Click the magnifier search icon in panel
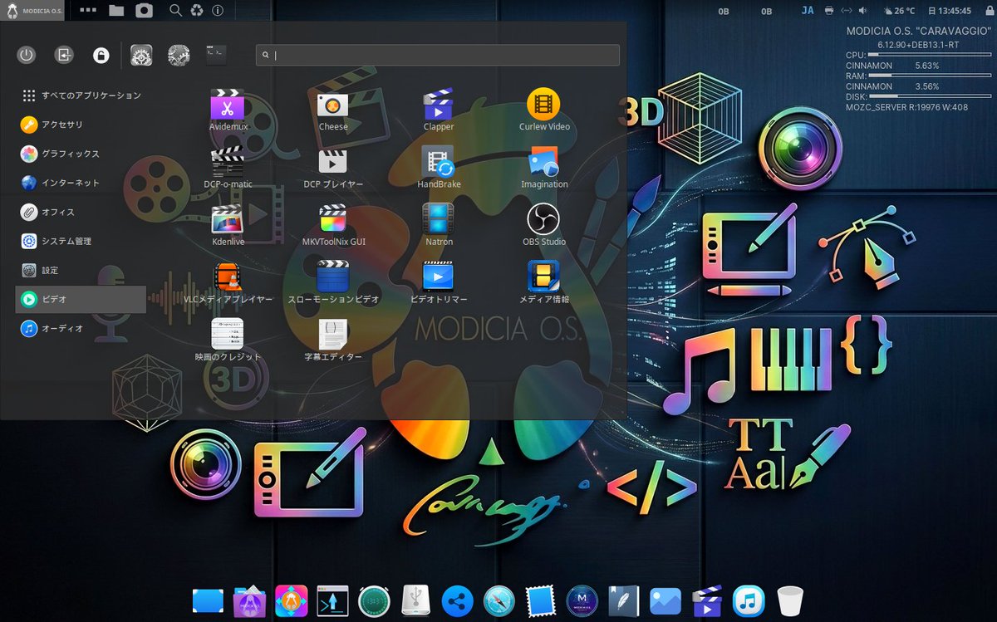997x622 pixels. (175, 10)
